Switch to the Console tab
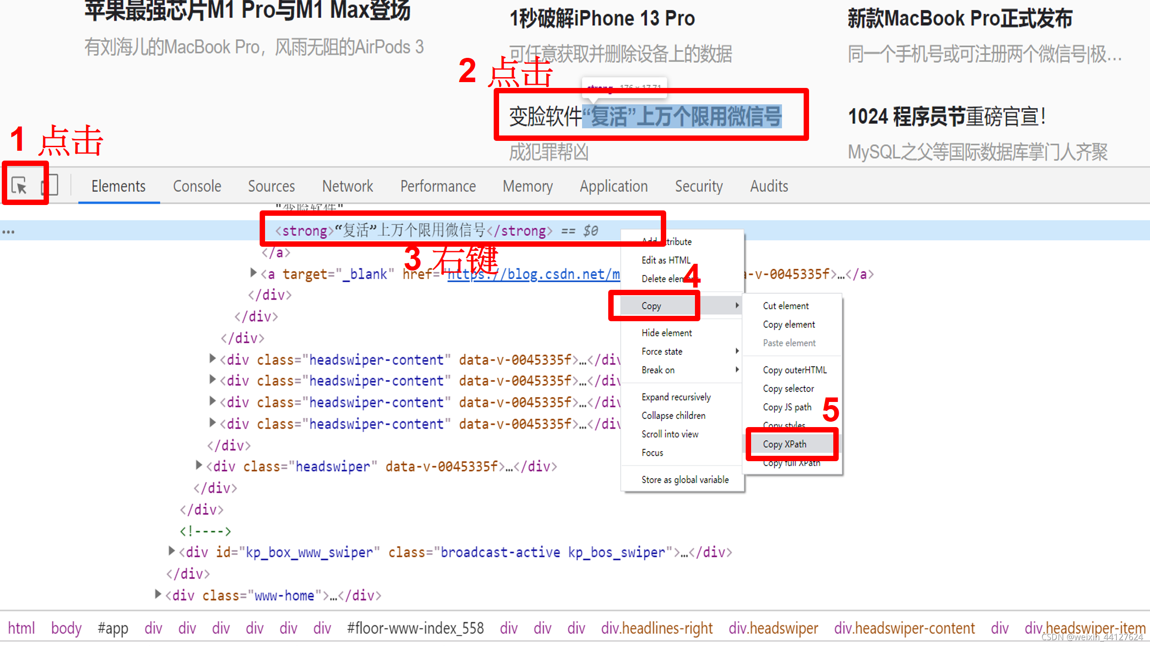Screen dimensions: 1150x646 [x=197, y=186]
